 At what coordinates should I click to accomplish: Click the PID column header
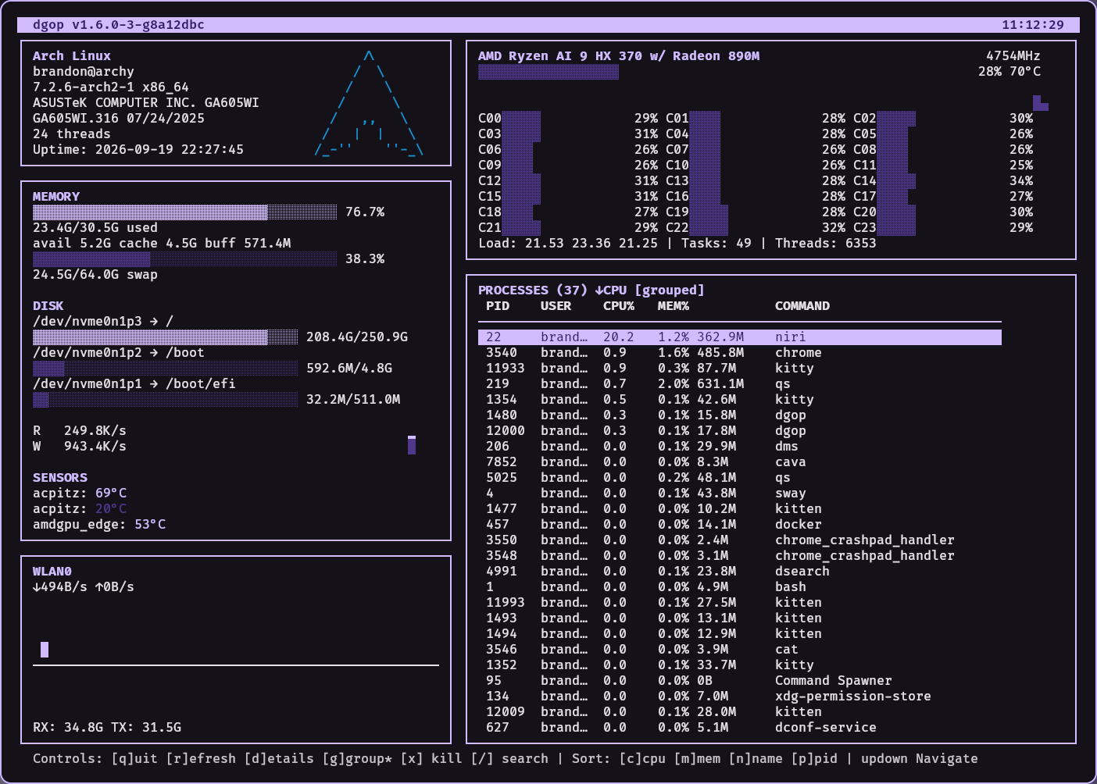pos(498,305)
